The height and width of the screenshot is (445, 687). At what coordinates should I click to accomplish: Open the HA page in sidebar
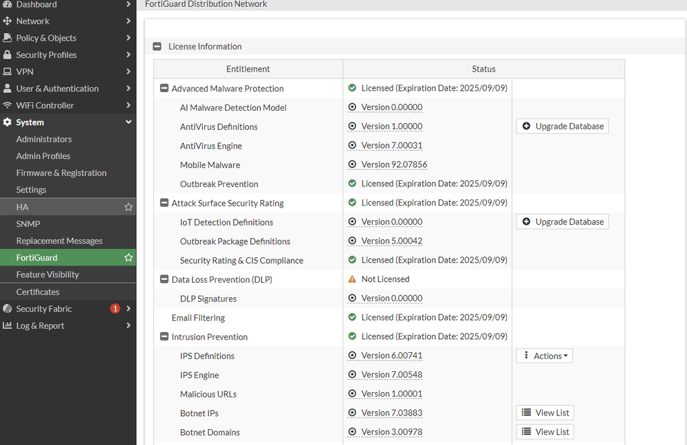click(x=68, y=207)
